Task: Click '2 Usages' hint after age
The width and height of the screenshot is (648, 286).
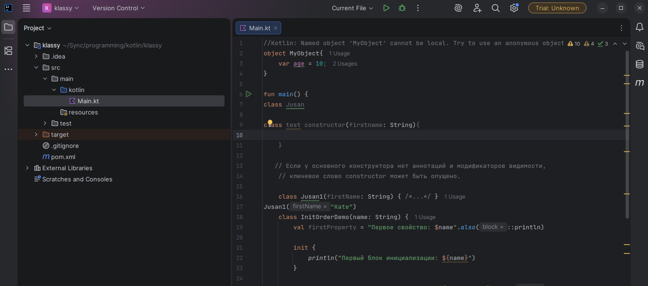Action: 345,64
